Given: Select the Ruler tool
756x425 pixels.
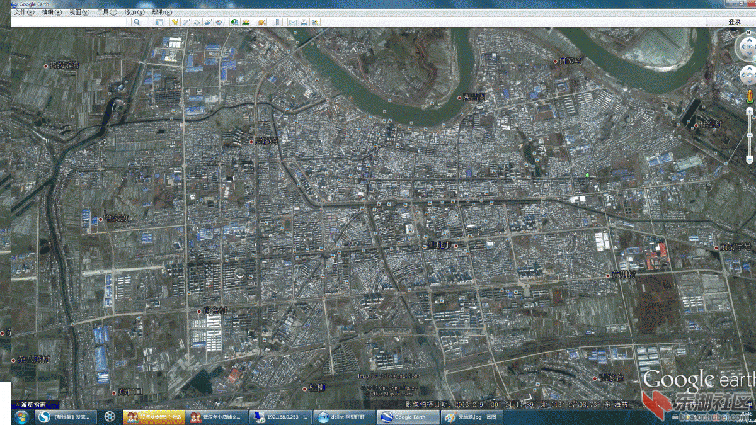Looking at the screenshot, I should point(277,22).
